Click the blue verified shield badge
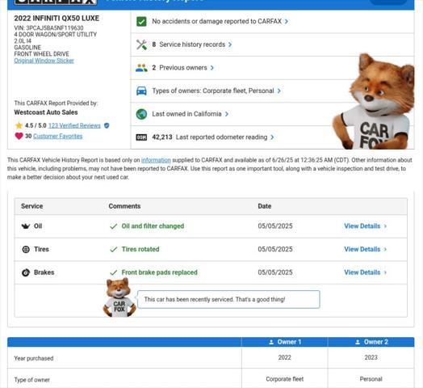The width and height of the screenshot is (423, 388). pos(107,125)
